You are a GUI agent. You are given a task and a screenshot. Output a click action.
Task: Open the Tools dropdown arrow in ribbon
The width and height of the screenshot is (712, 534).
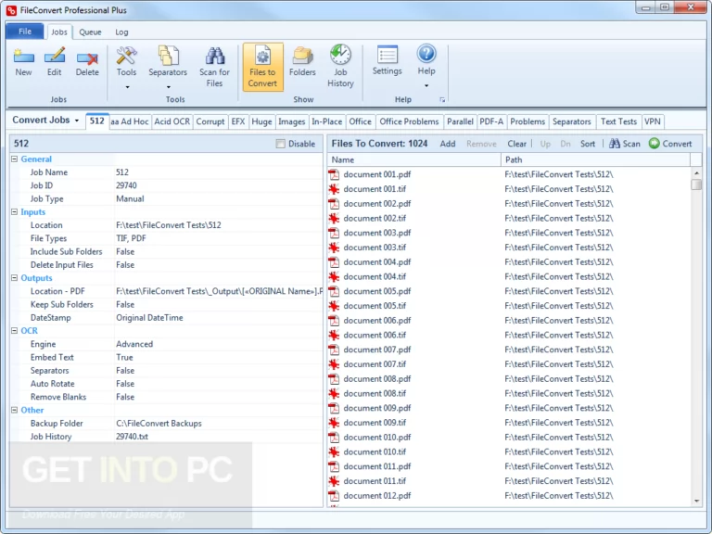tap(127, 87)
